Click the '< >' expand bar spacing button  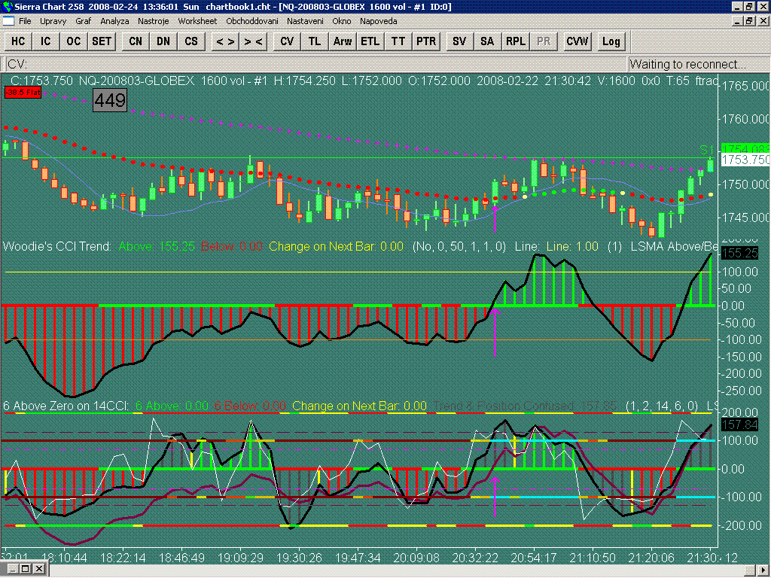225,41
